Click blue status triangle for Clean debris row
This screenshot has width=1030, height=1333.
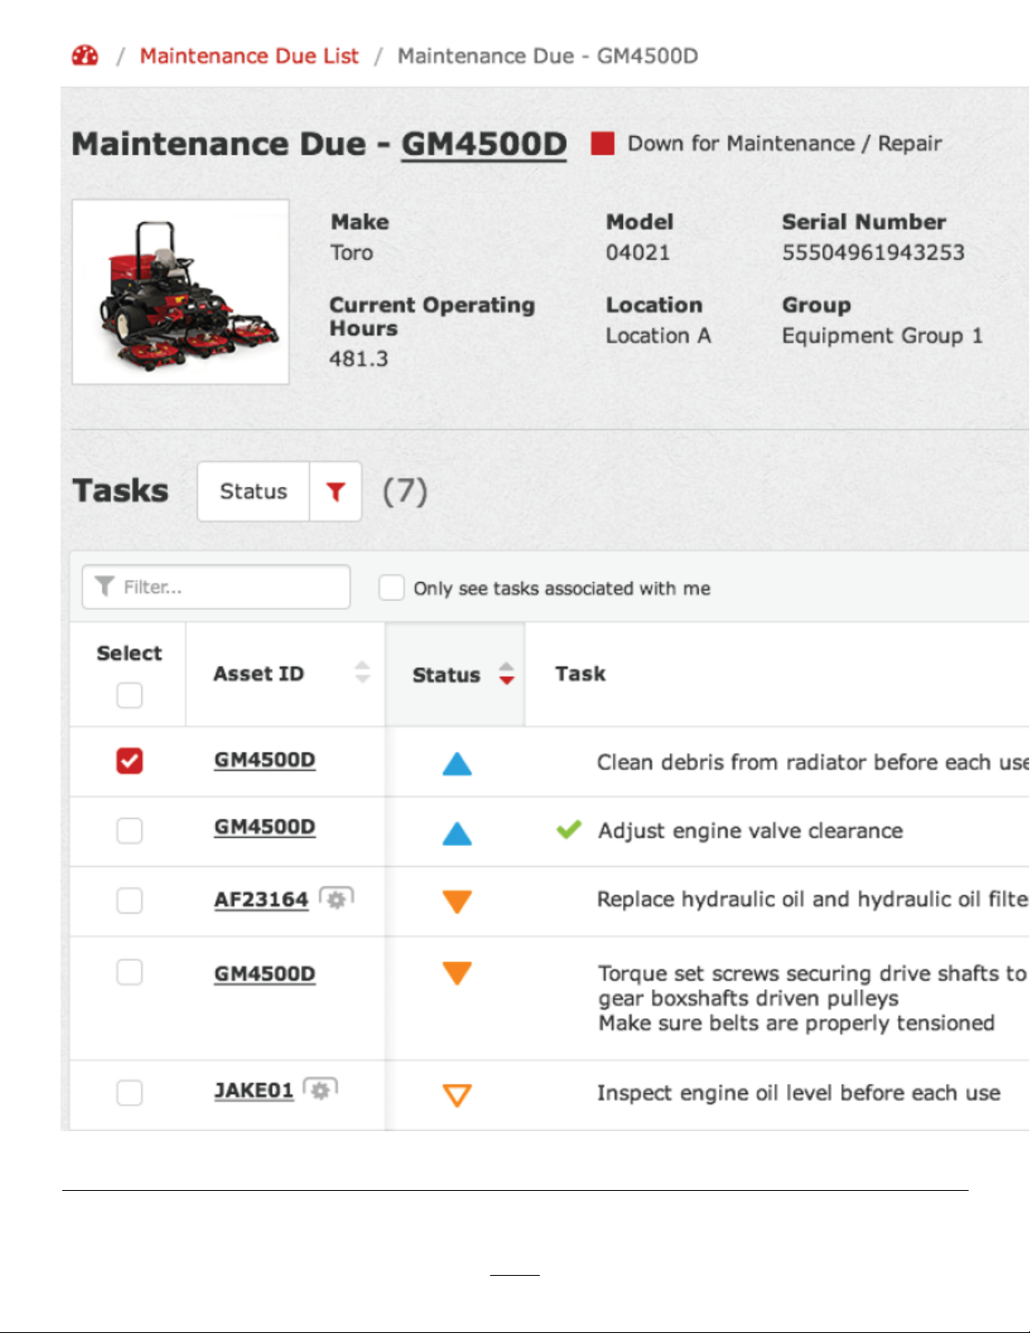click(457, 764)
